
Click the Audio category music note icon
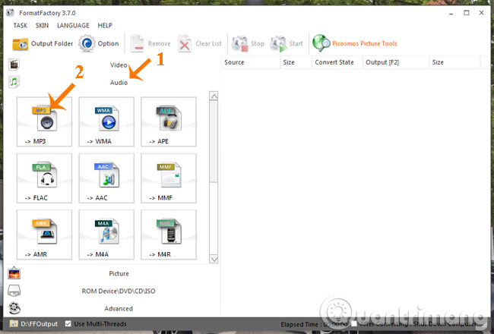click(14, 82)
